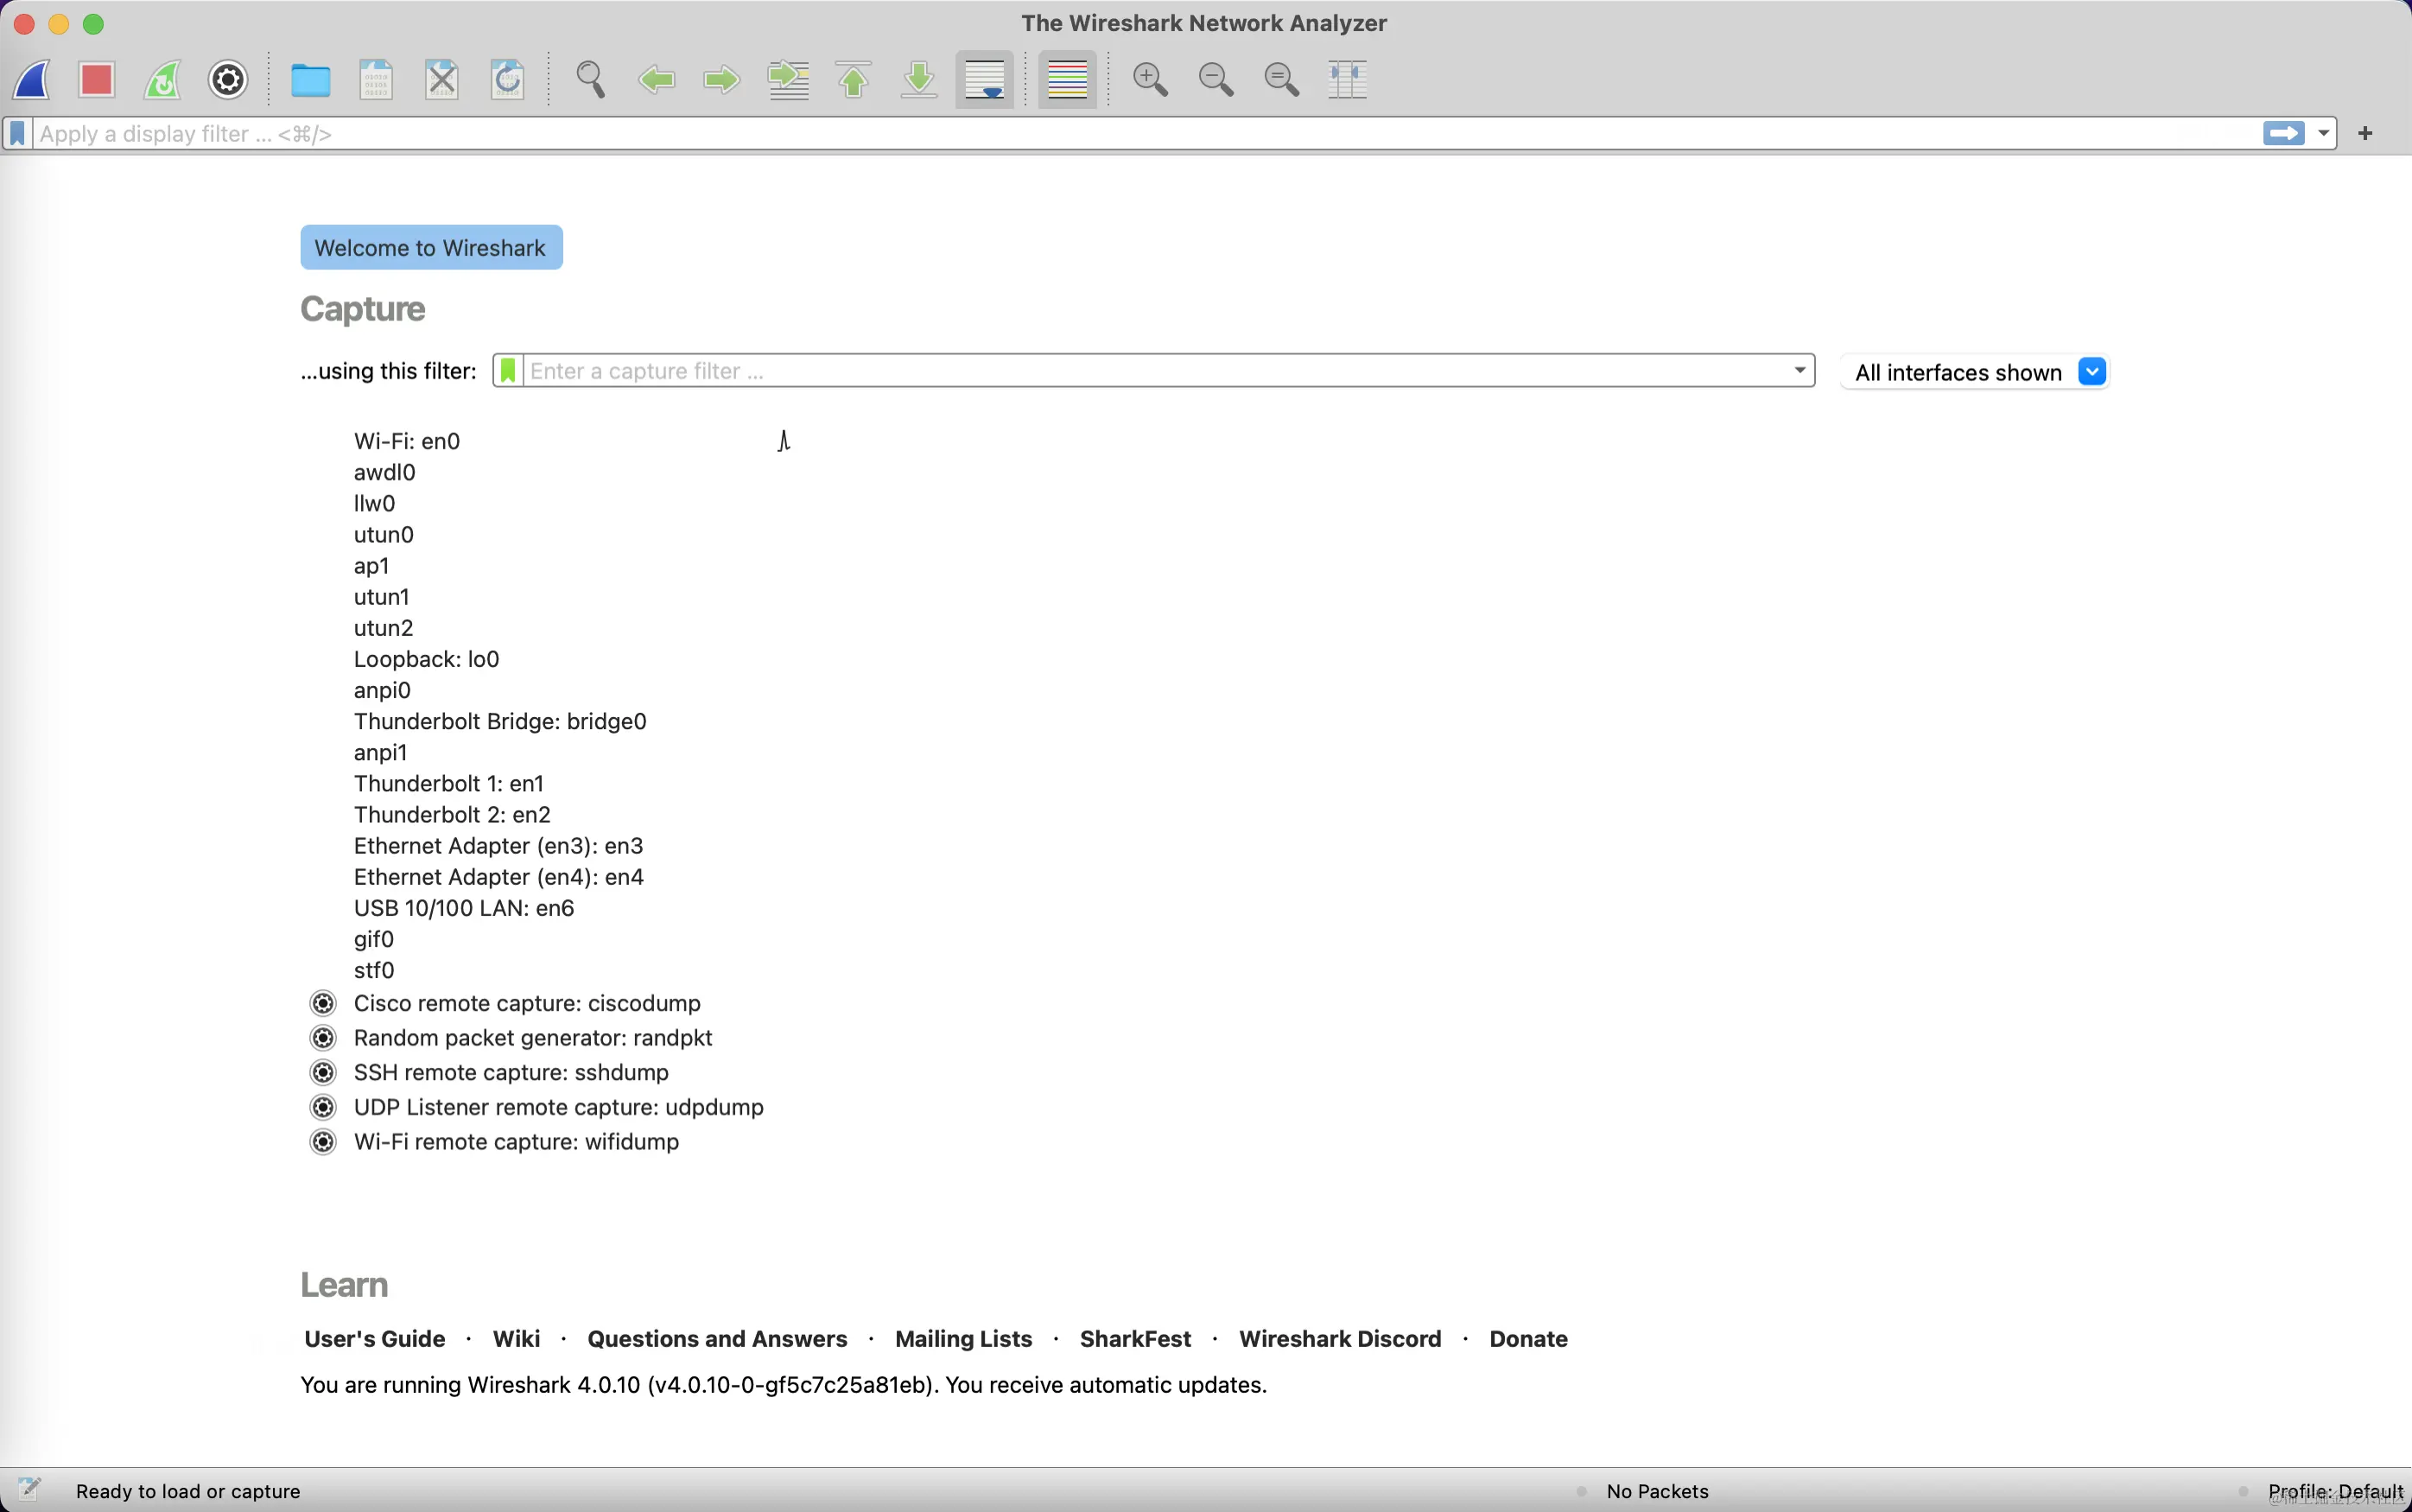Toggle auto-scroll during live capture
Image resolution: width=2412 pixels, height=1512 pixels.
(x=985, y=79)
